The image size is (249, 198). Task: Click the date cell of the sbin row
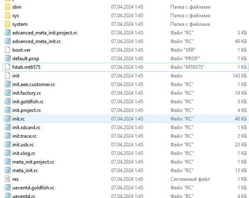127,7
